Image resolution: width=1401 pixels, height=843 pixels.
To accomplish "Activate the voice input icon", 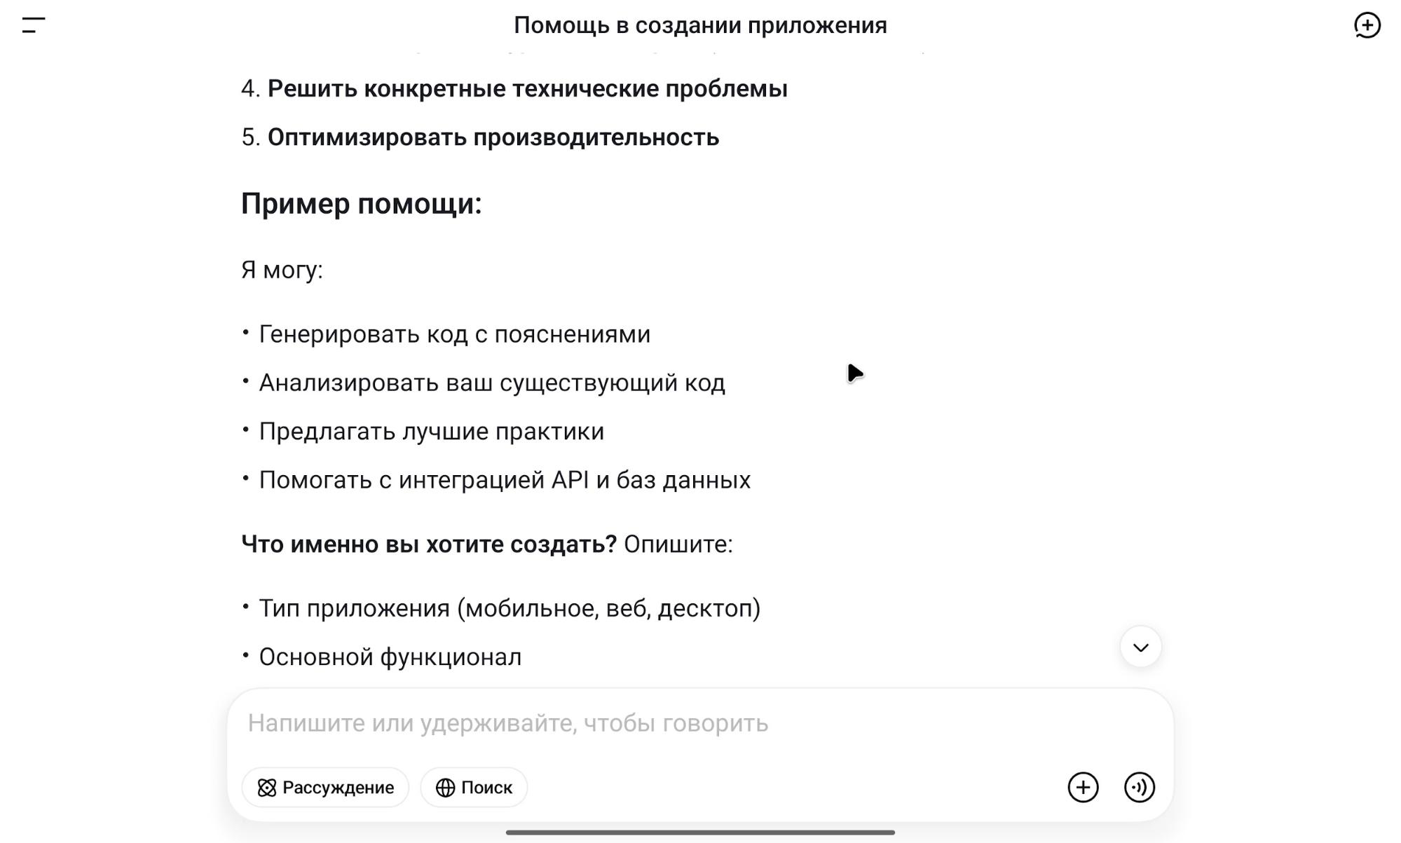I will click(x=1140, y=787).
